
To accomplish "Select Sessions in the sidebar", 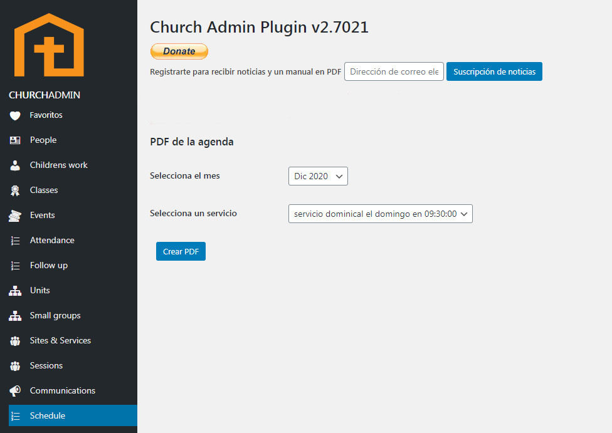I will pyautogui.click(x=46, y=366).
